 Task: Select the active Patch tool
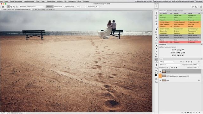(156, 60)
